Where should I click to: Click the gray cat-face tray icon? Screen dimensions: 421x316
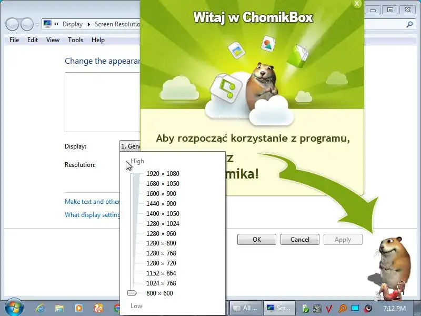tap(317, 308)
